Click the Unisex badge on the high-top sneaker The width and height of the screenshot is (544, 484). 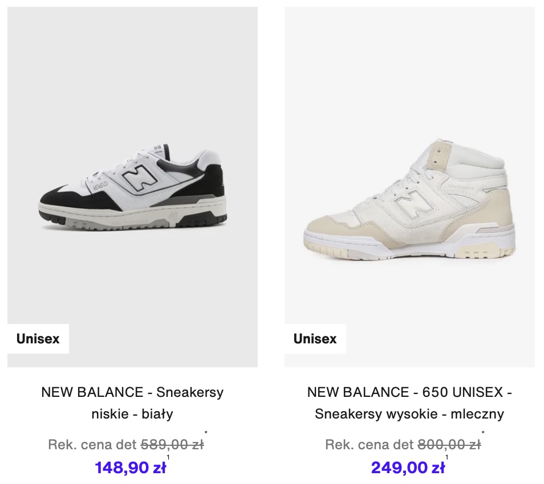(315, 338)
